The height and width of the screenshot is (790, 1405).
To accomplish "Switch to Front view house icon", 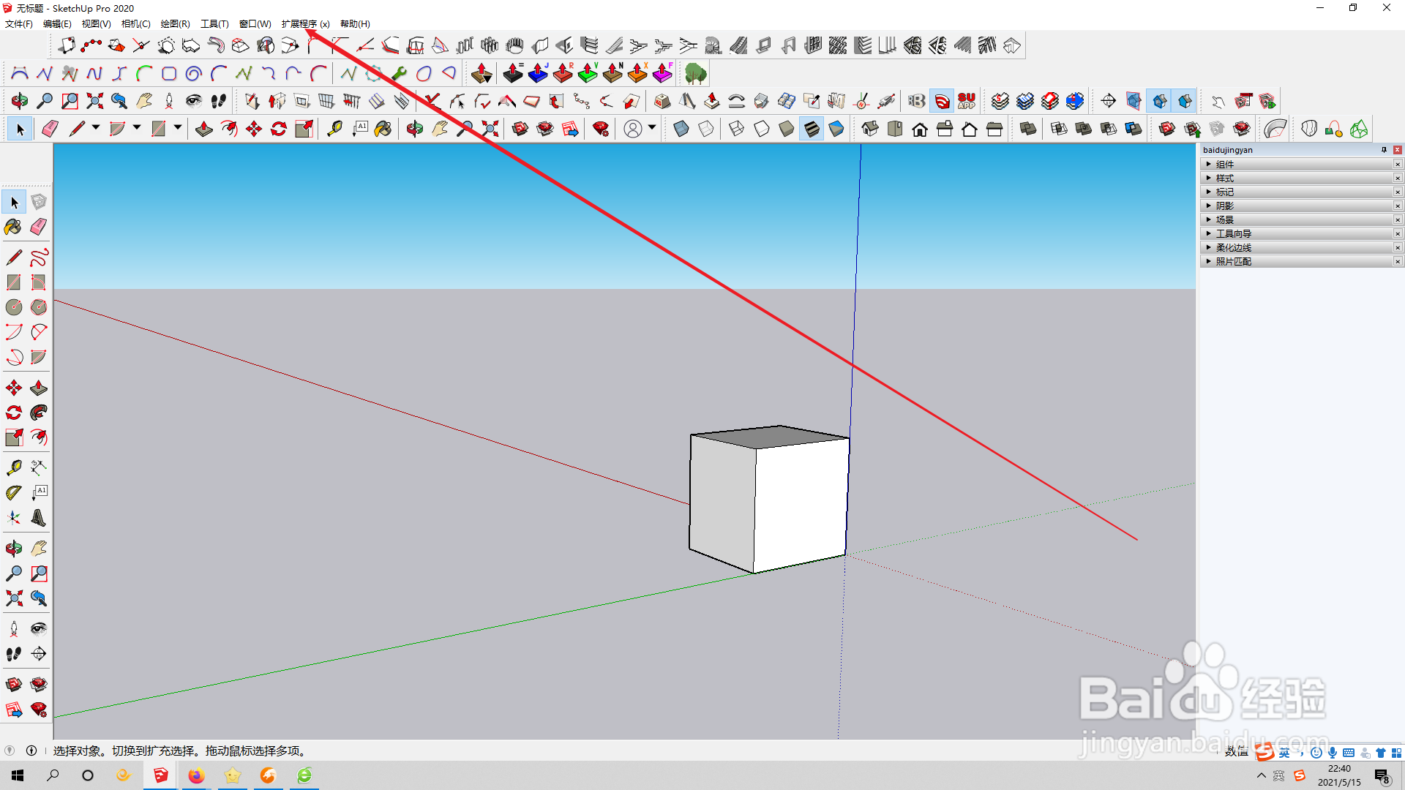I will pos(920,129).
